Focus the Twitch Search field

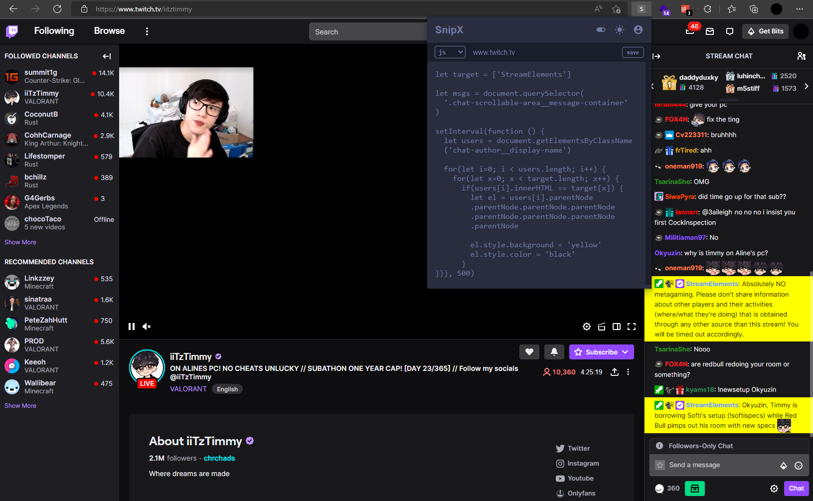pos(368,31)
